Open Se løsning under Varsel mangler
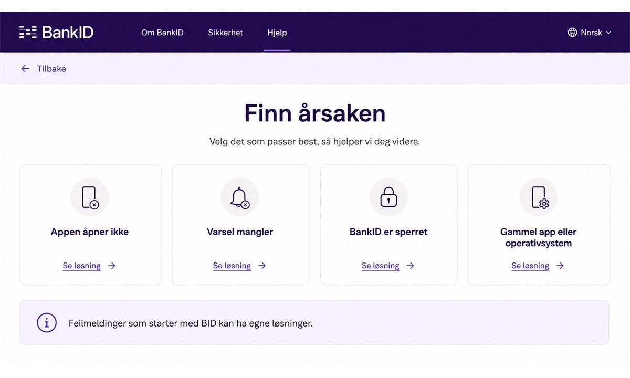Screen dimensions: 630x378 click(x=232, y=266)
